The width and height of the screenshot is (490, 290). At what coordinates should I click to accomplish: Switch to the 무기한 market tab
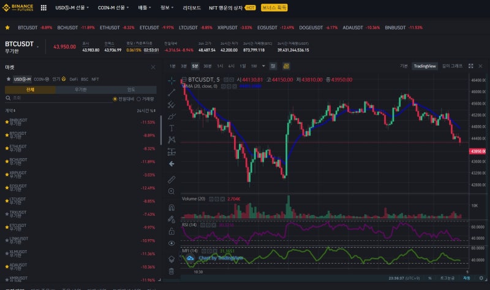pyautogui.click(x=81, y=90)
